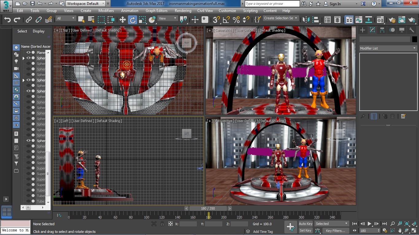
Task: Click the Align tool icon
Action: click(x=316, y=20)
